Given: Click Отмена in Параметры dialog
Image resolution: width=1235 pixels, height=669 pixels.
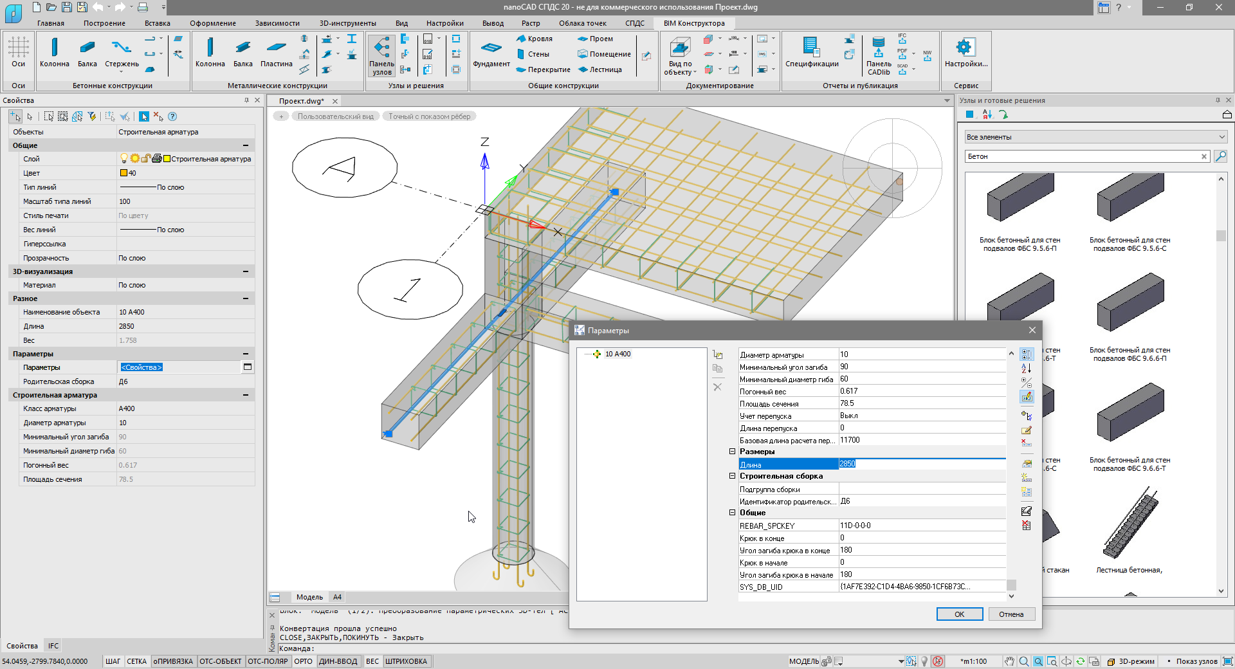Looking at the screenshot, I should pyautogui.click(x=1011, y=614).
